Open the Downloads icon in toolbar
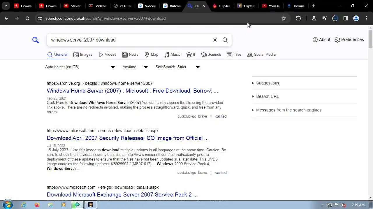This screenshot has width=373, height=209. coord(335,18)
